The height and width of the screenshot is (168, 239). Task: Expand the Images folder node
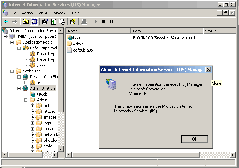32,117
